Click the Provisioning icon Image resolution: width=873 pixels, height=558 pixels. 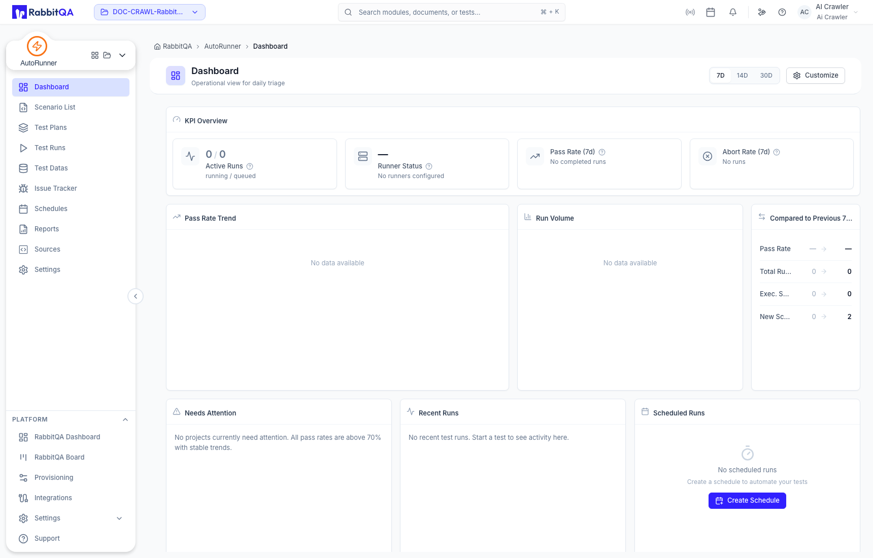pyautogui.click(x=23, y=478)
